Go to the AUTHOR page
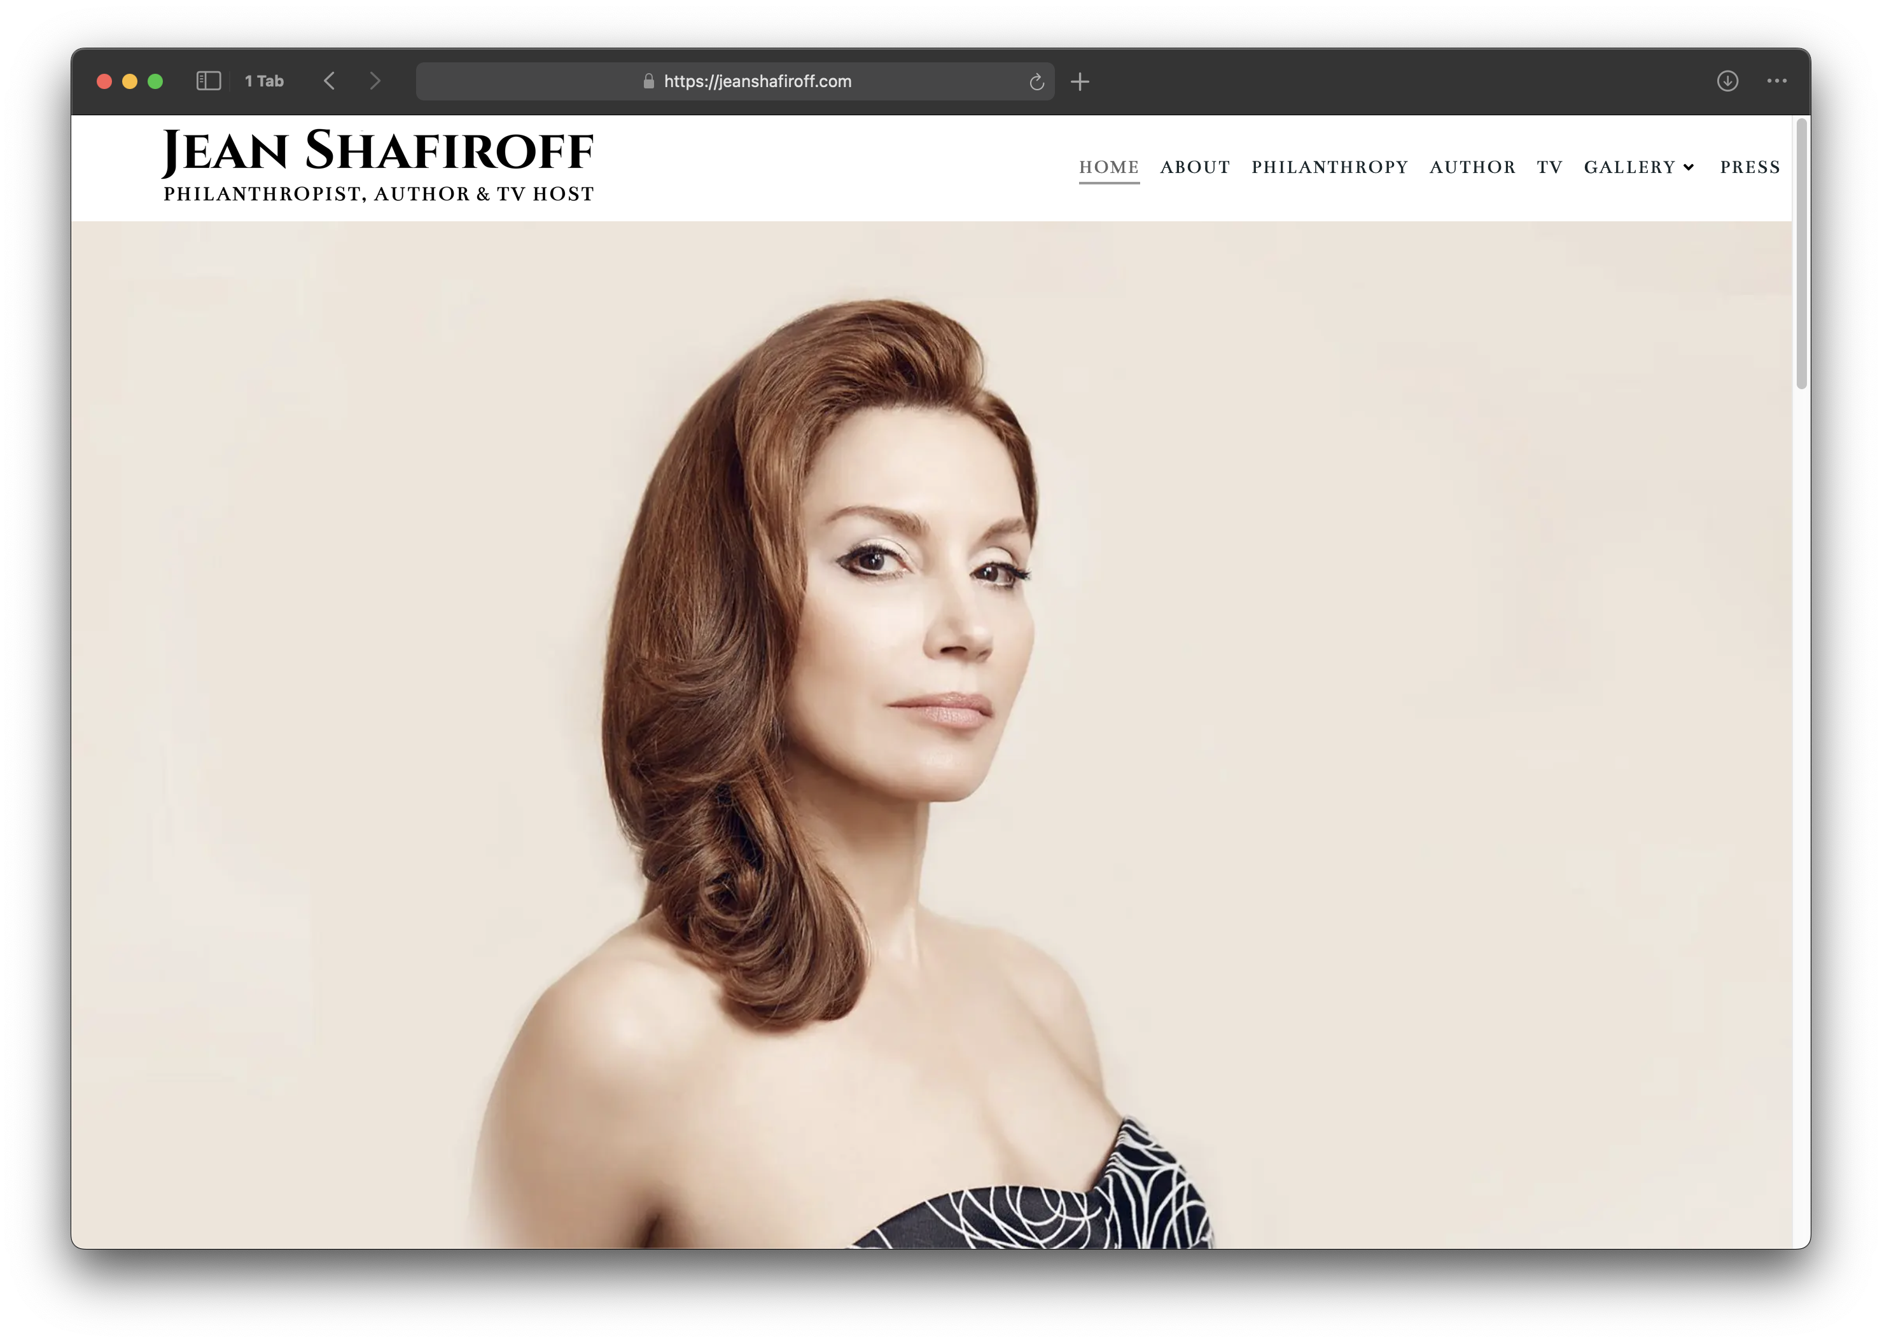This screenshot has width=1882, height=1343. [x=1472, y=167]
